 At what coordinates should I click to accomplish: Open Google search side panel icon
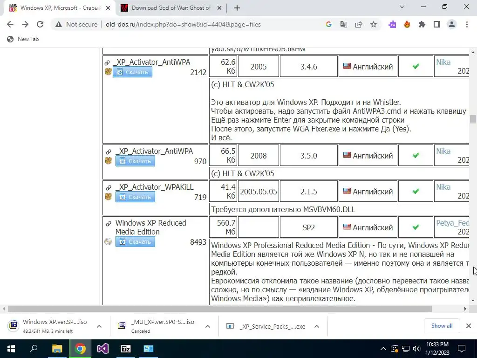(328, 24)
